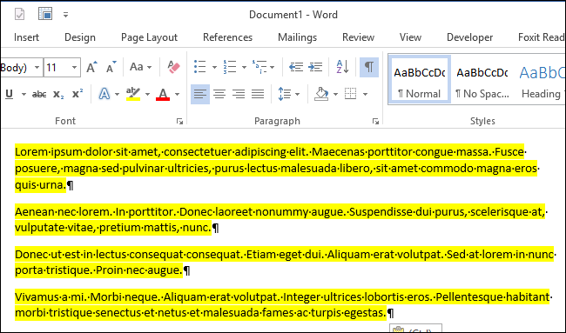Open the highlight color dropdown arrow

coord(147,95)
